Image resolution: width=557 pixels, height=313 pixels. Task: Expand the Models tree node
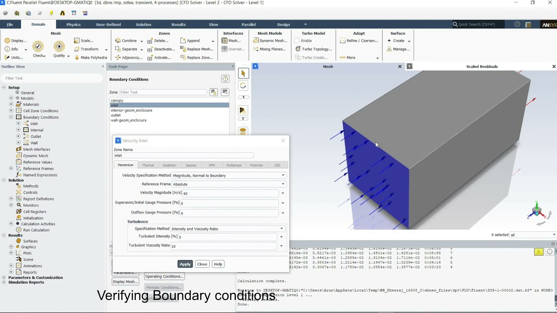pyautogui.click(x=11, y=98)
